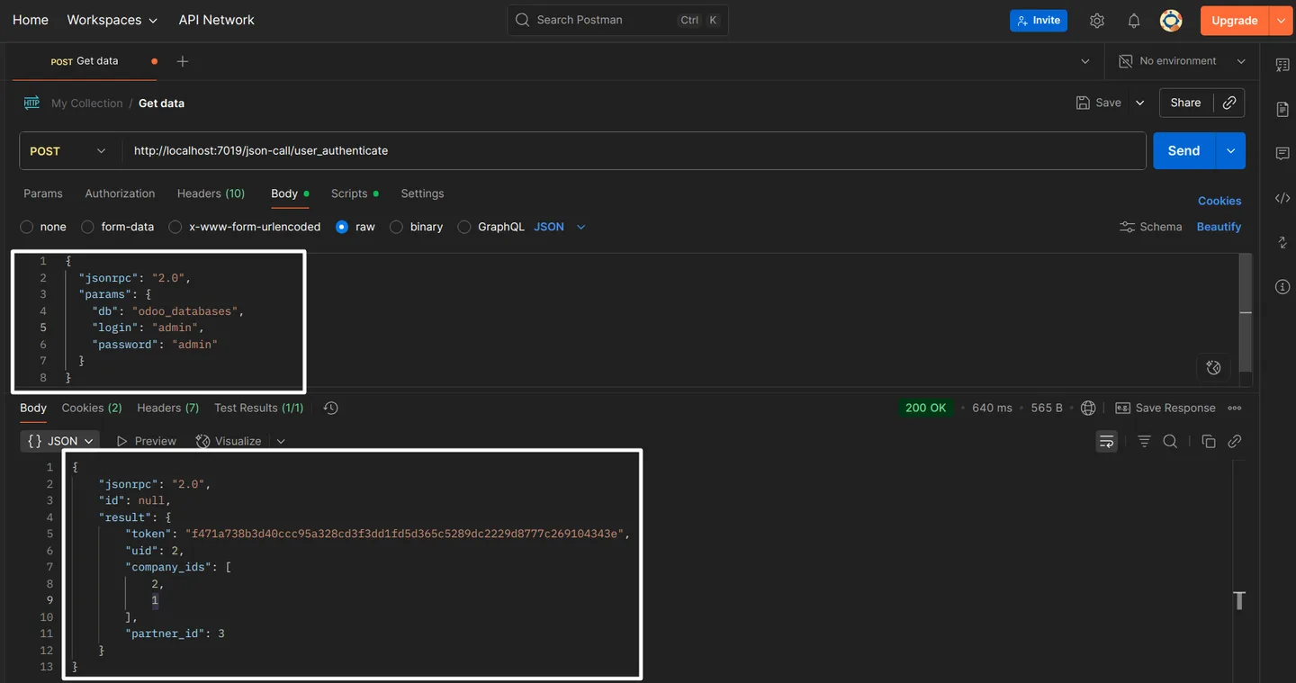
Task: Toggle word wrap icon in response toolbar
Action: [x=1107, y=441]
